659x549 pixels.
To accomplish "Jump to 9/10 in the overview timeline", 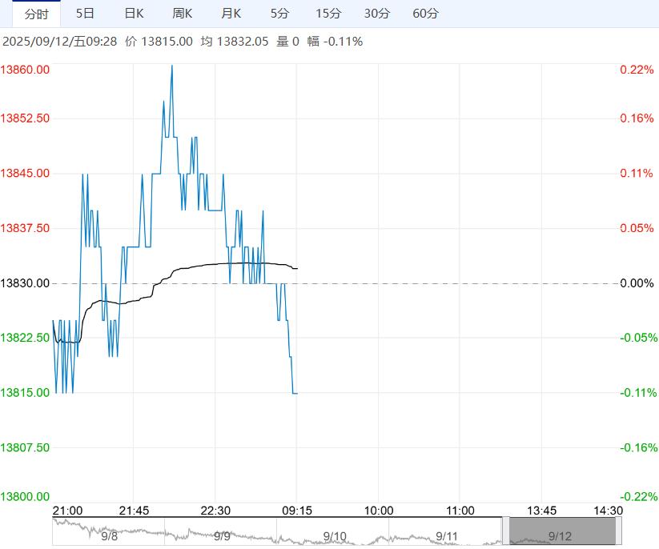I will point(335,536).
